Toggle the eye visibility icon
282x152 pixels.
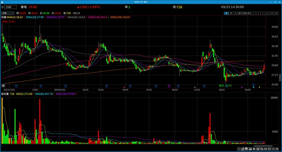[266, 149]
